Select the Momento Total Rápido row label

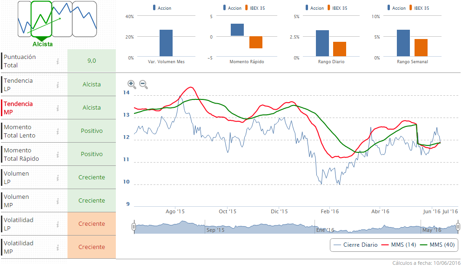coord(21,155)
